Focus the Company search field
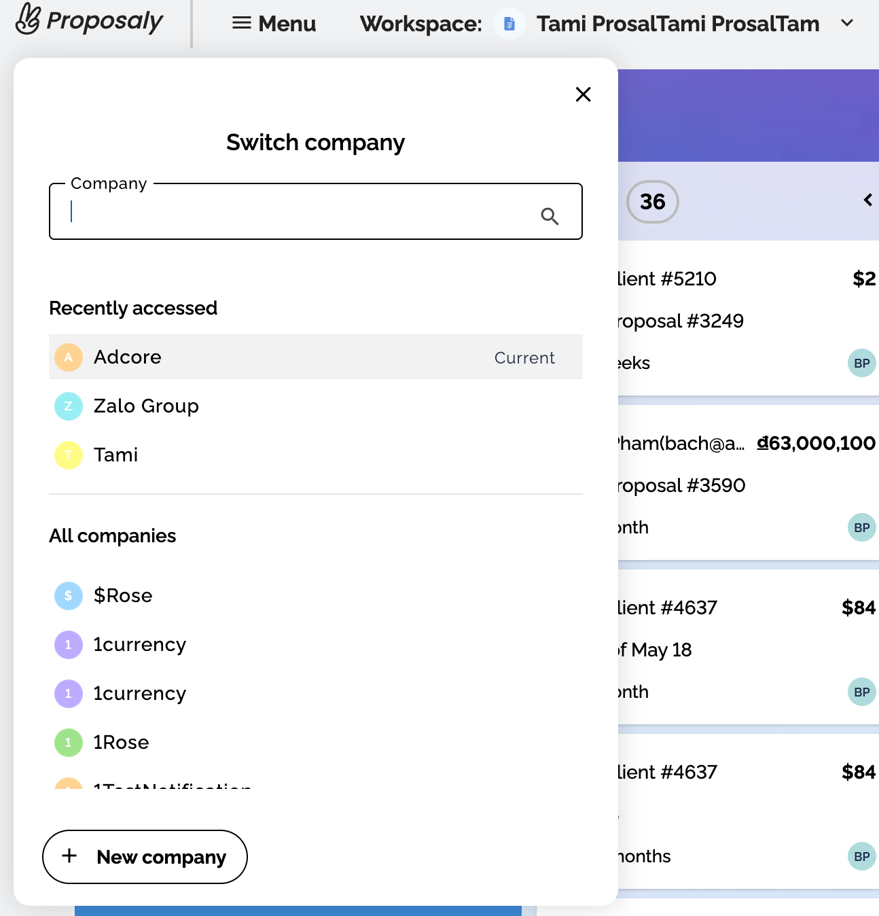The width and height of the screenshot is (879, 916). click(316, 211)
